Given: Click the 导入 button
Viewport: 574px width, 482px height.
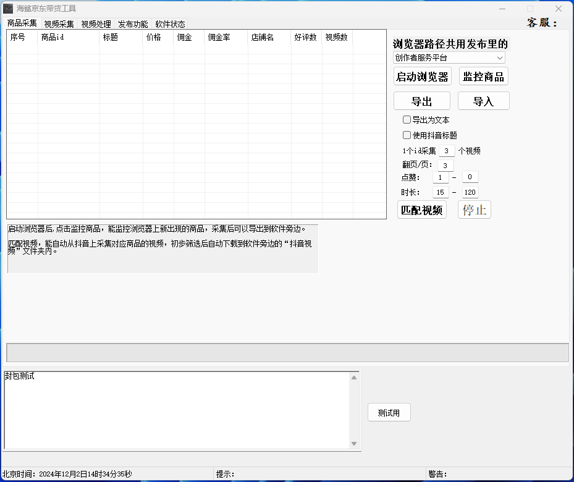Looking at the screenshot, I should pos(483,101).
